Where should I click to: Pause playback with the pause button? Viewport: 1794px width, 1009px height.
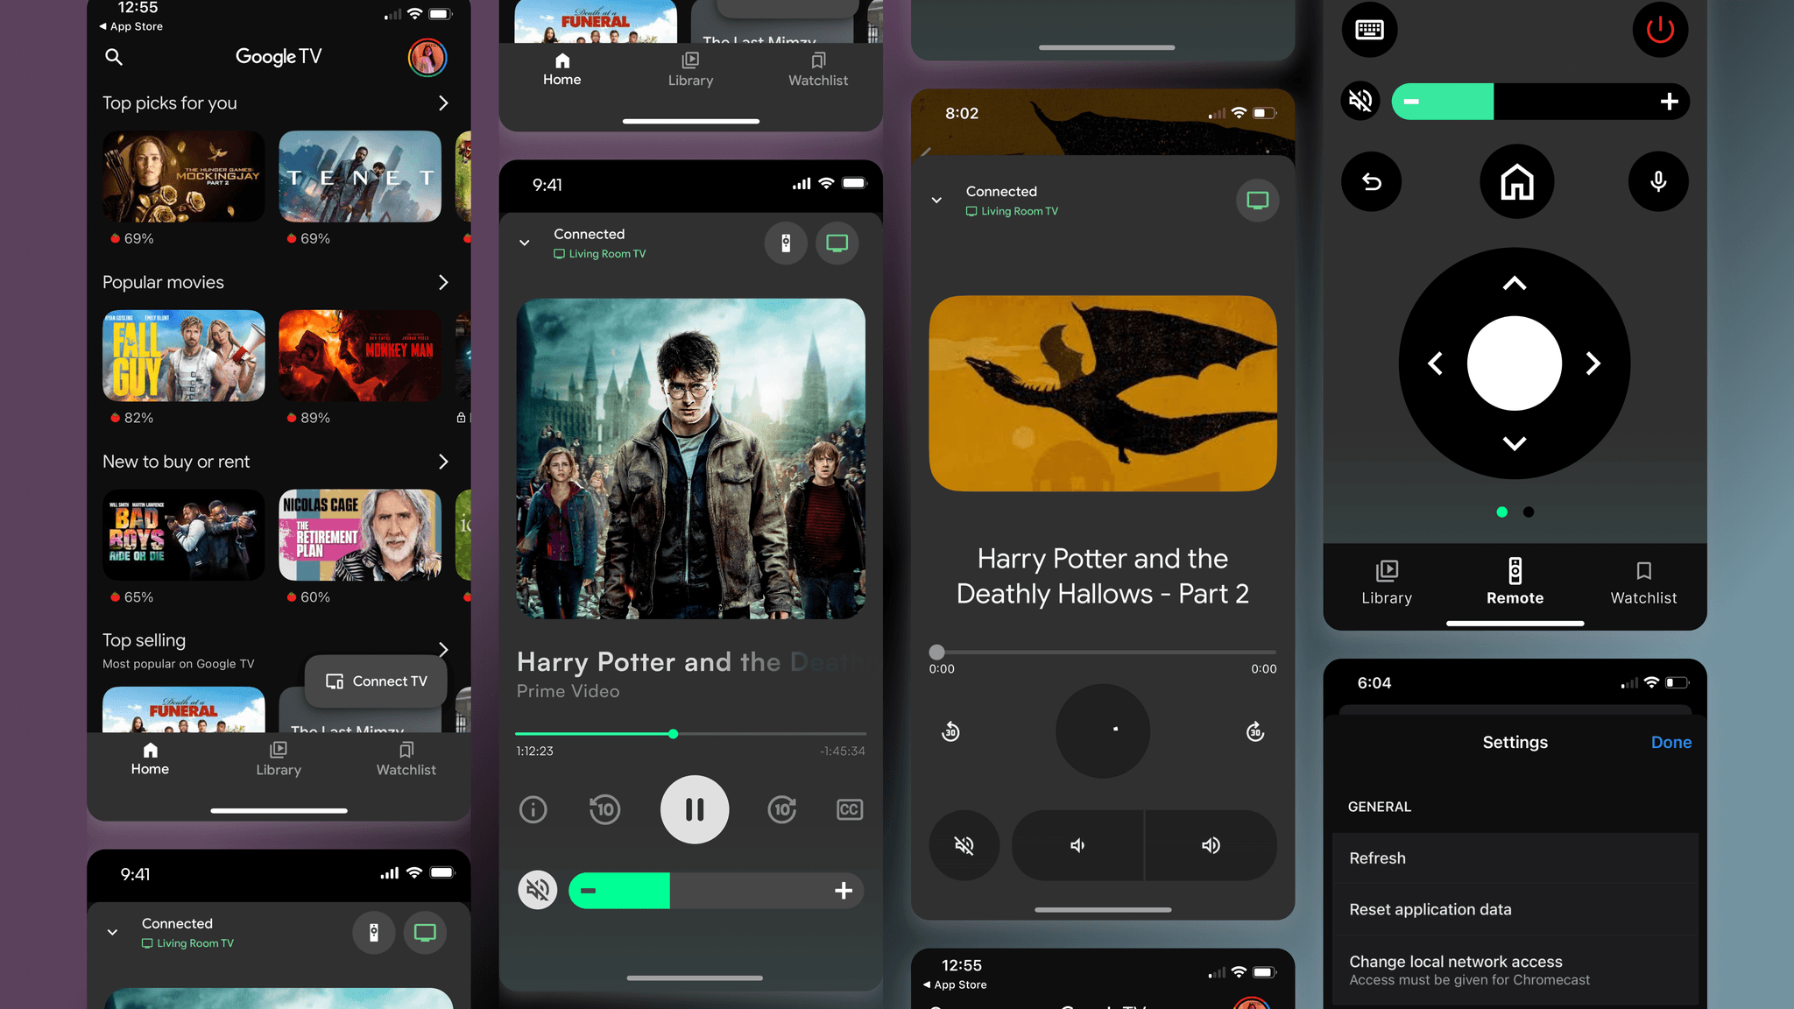694,809
